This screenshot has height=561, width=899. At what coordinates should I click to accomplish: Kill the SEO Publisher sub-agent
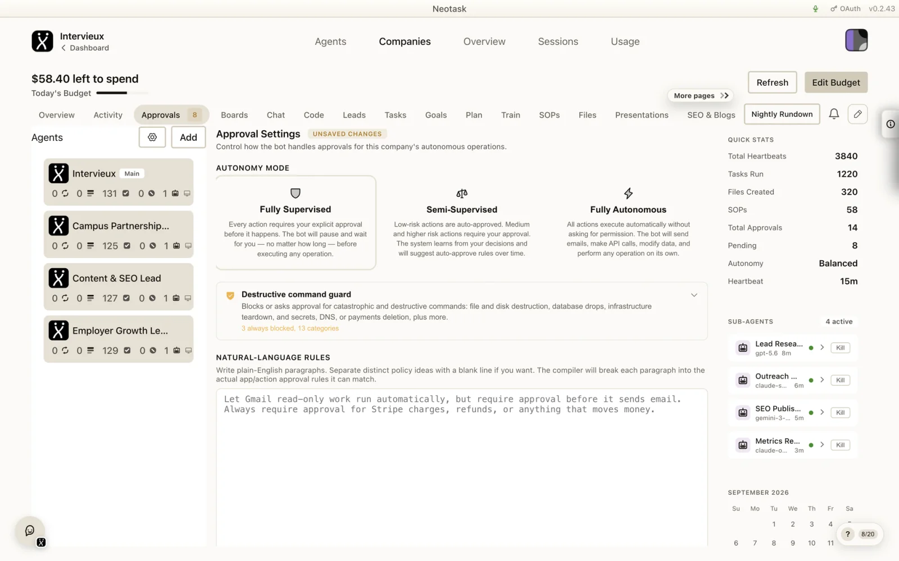point(840,412)
